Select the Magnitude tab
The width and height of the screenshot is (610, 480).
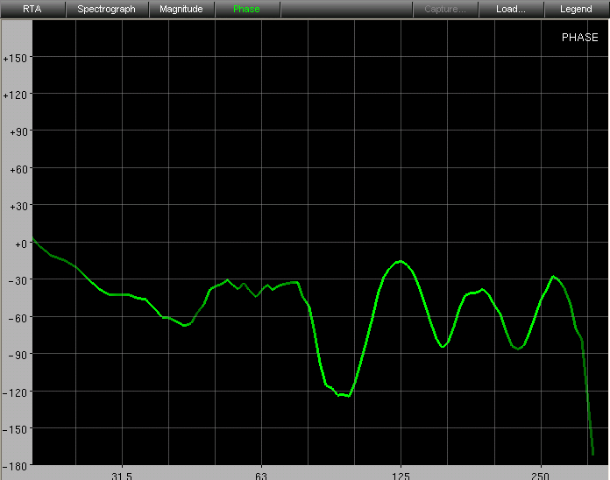coord(181,9)
